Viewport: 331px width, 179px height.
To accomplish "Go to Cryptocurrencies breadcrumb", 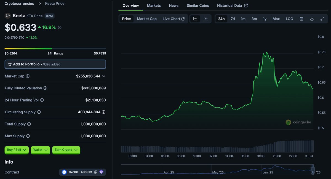I will click(x=19, y=4).
